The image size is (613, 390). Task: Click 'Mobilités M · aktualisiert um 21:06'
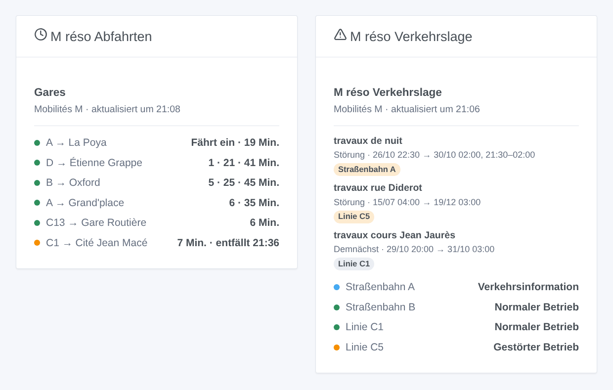pos(407,109)
